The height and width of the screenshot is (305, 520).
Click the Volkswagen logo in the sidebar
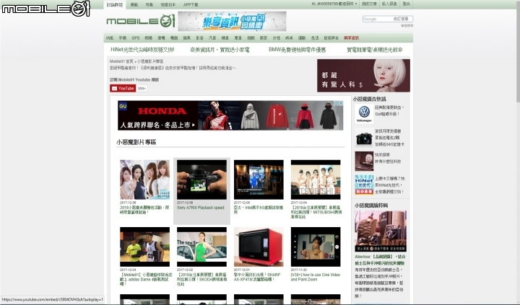364,114
